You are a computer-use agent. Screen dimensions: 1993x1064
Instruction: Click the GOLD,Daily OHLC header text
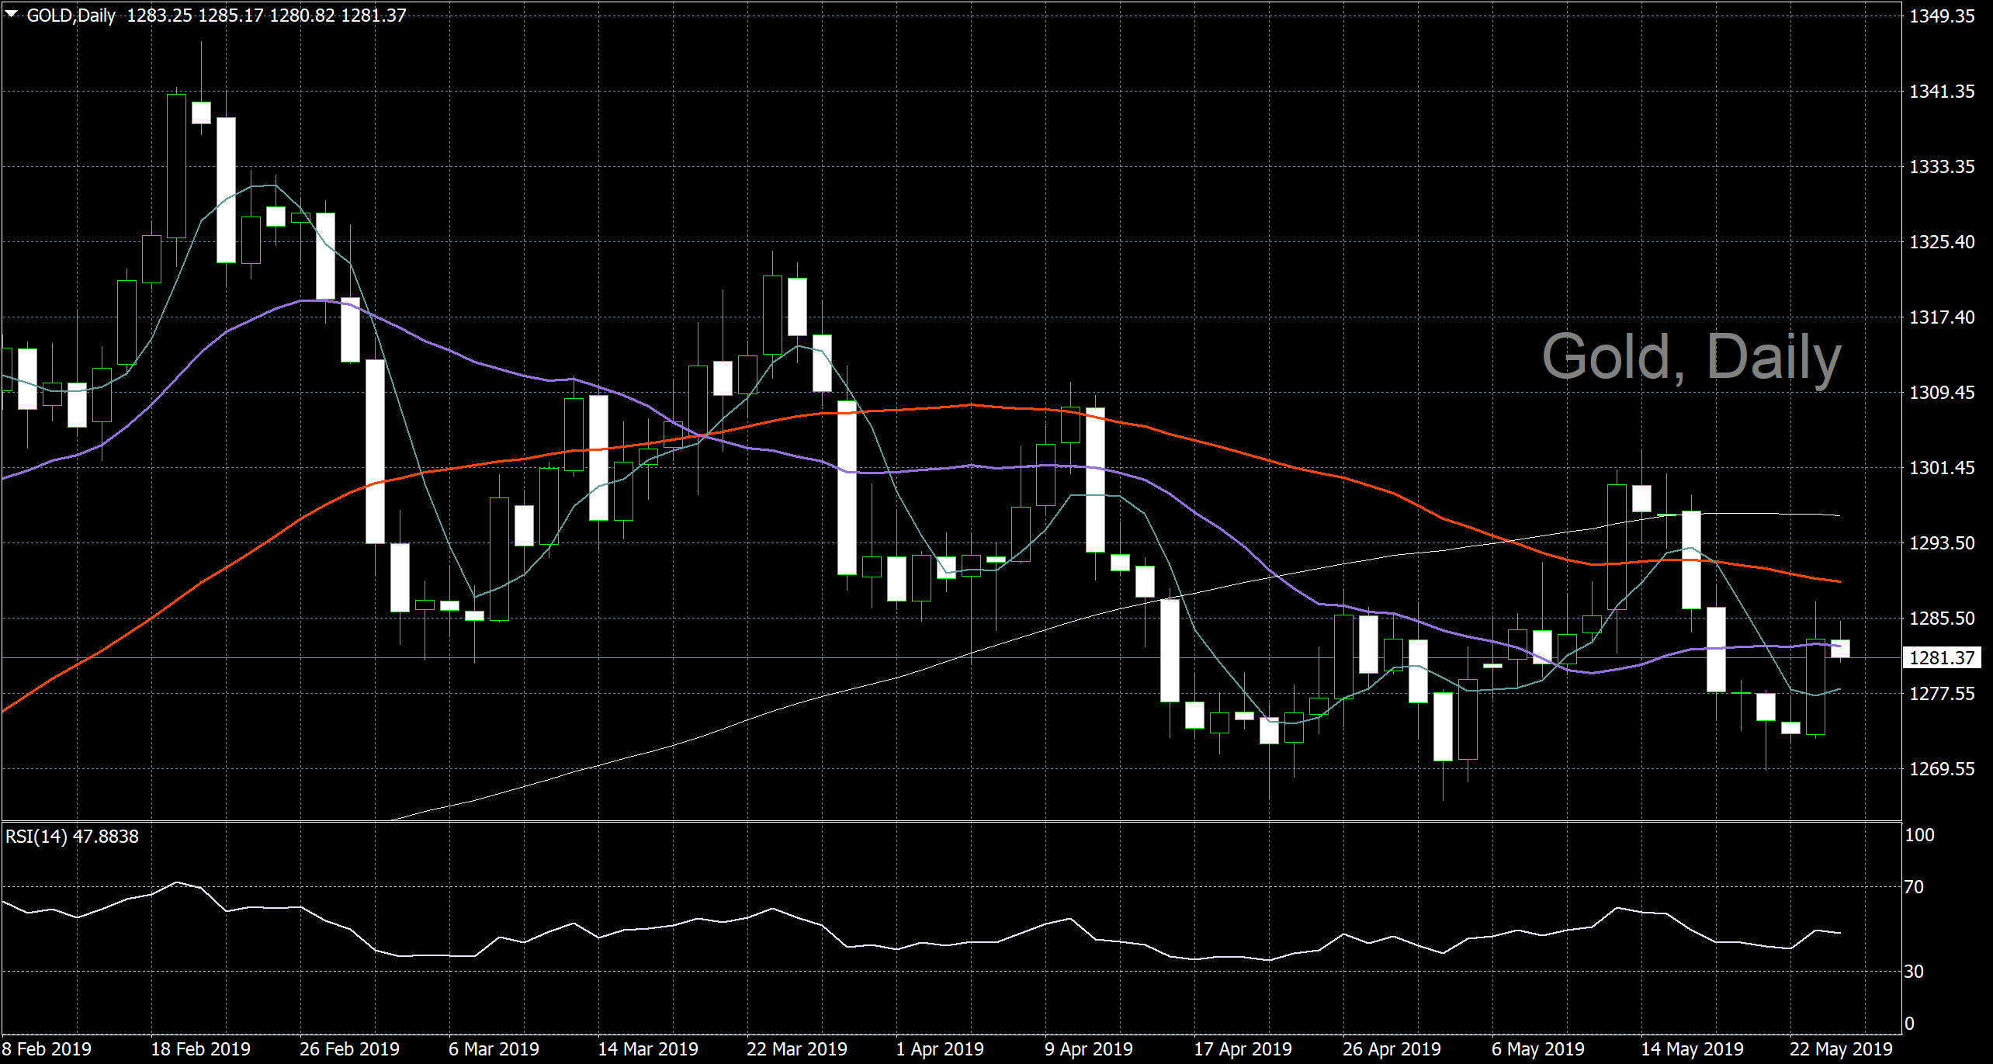tap(217, 16)
